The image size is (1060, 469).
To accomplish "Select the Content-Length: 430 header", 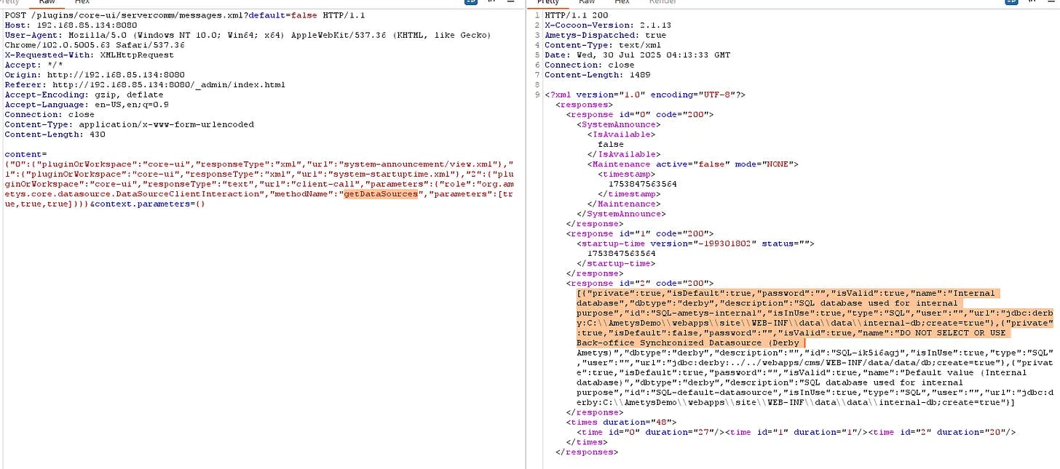I will (x=55, y=135).
